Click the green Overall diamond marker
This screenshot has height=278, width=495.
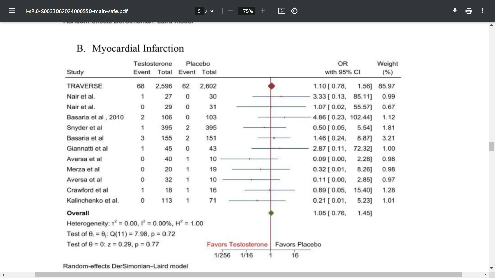(271, 213)
